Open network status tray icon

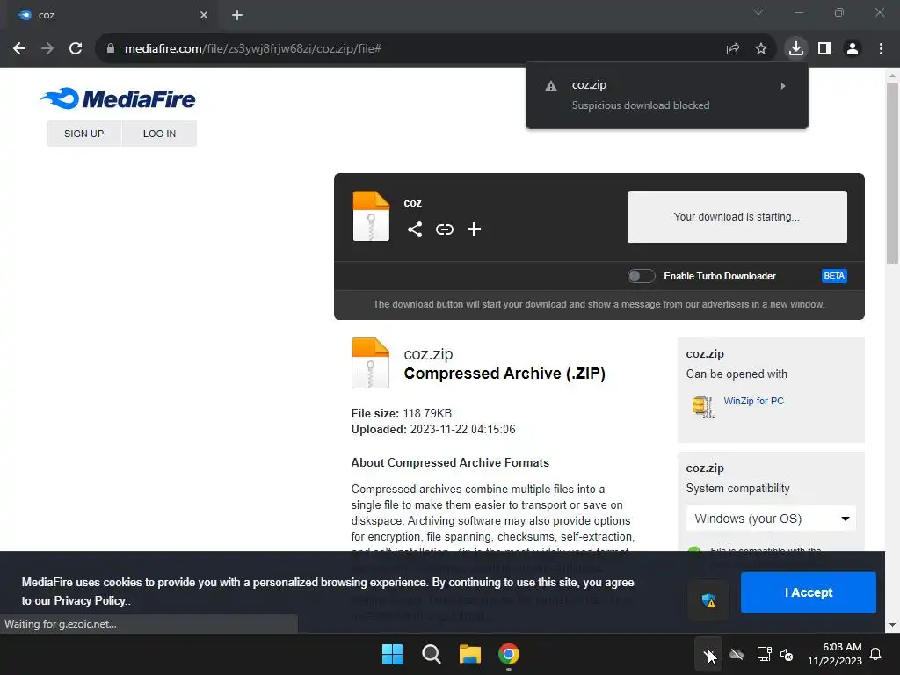(x=764, y=654)
